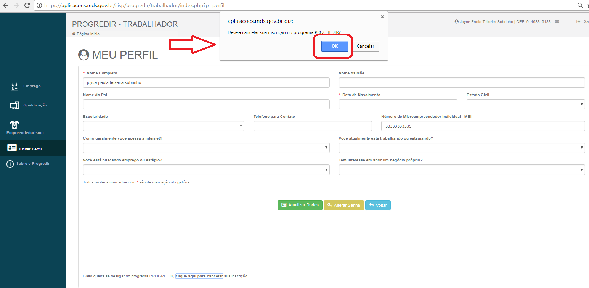Expand the Estado Civil dropdown
Viewport: 589px width, 288px height.
pos(525,104)
